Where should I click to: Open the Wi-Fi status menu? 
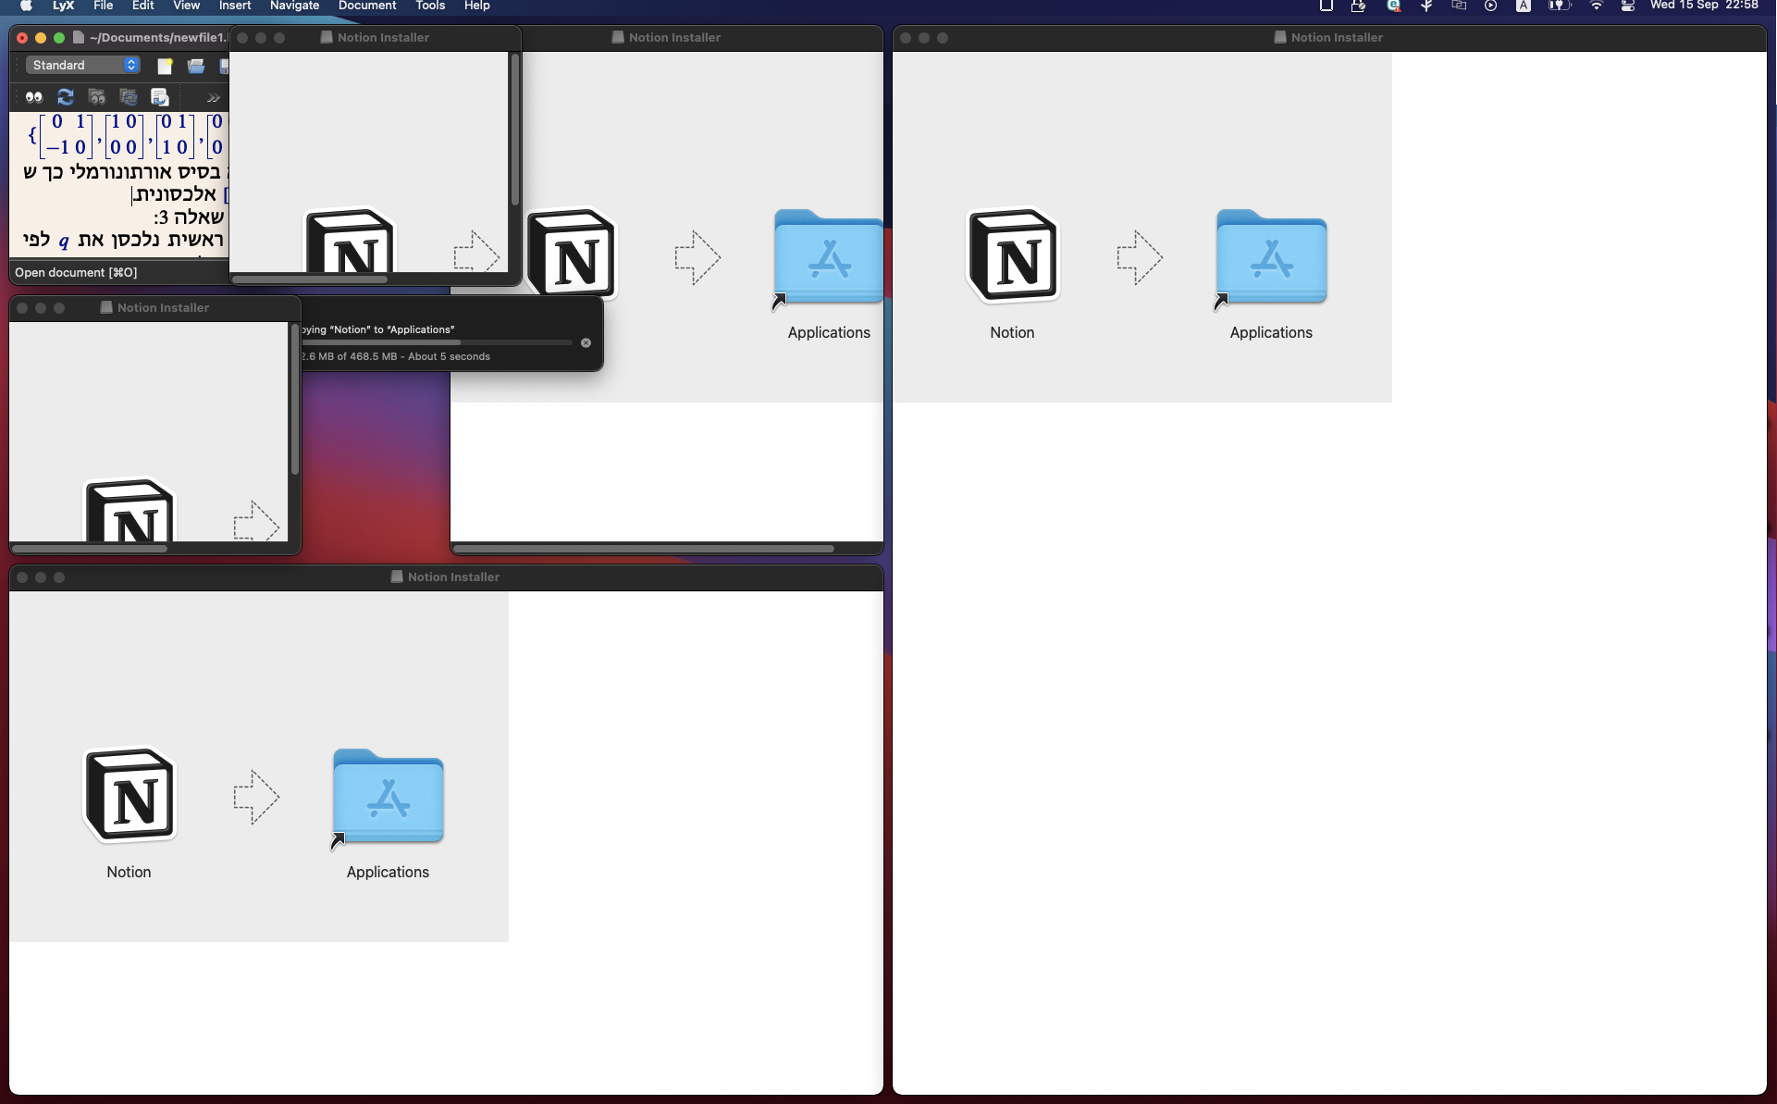point(1595,6)
